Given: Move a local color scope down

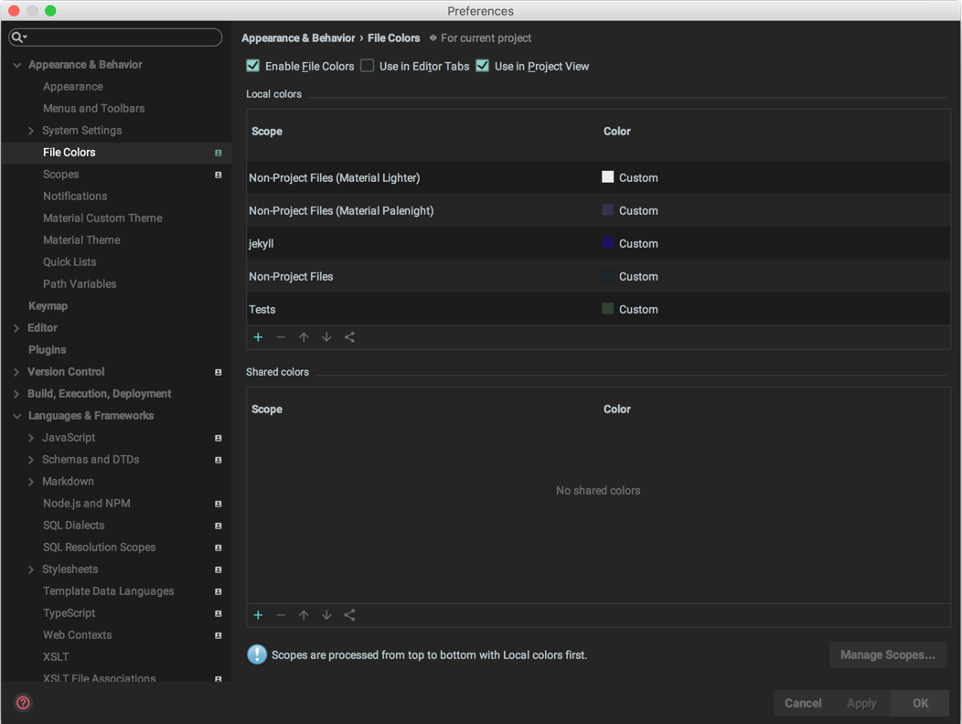Looking at the screenshot, I should (326, 337).
